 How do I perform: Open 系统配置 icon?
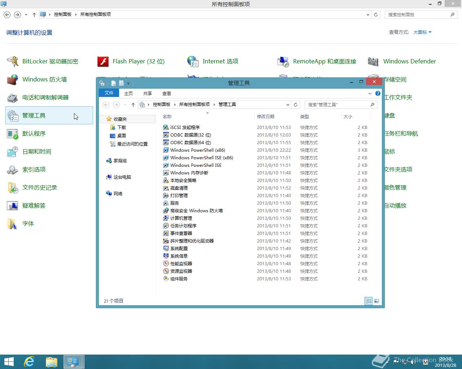(166, 248)
